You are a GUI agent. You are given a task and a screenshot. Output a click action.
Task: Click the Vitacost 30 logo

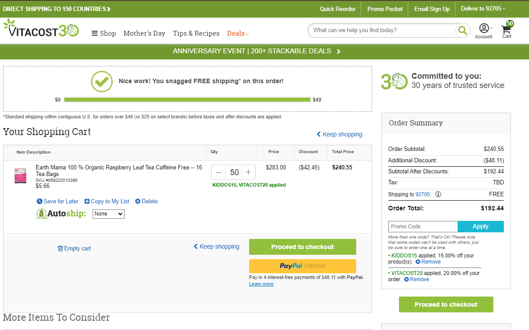(x=41, y=29)
